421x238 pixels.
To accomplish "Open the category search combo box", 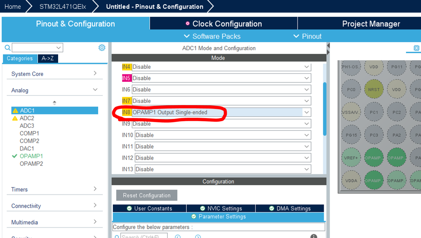I will pyautogui.click(x=38, y=48).
